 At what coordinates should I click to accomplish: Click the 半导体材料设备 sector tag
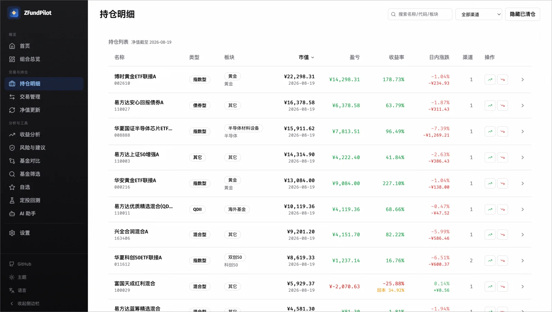point(244,128)
